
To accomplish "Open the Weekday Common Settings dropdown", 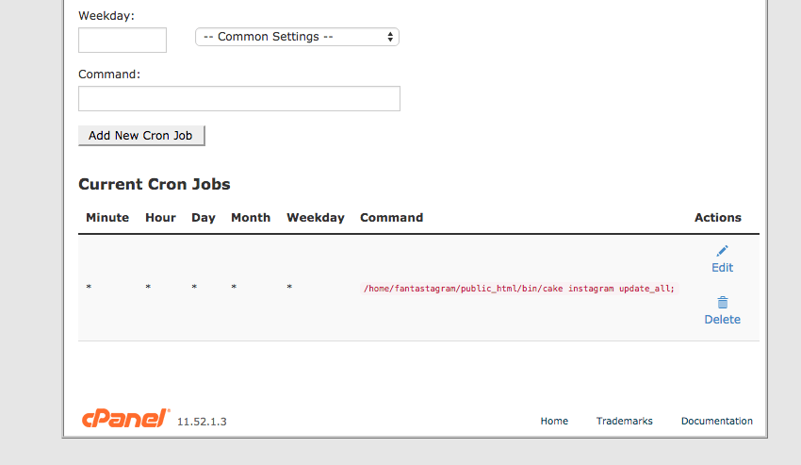I will point(297,37).
